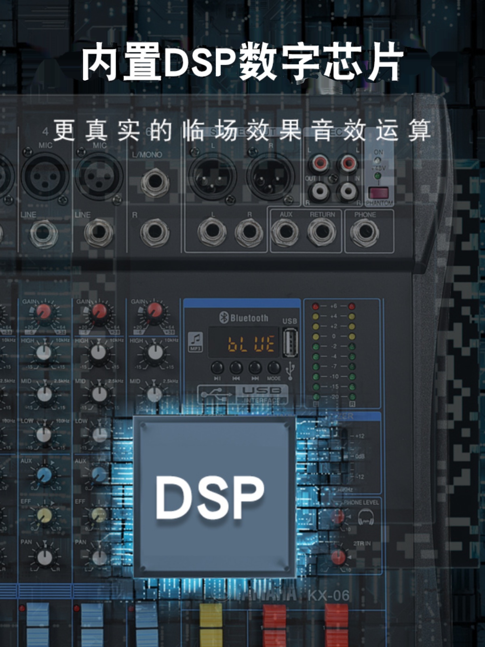Adjust channel 4 yellow EFF knob
Viewport: 485px width, 647px height.
click(44, 515)
